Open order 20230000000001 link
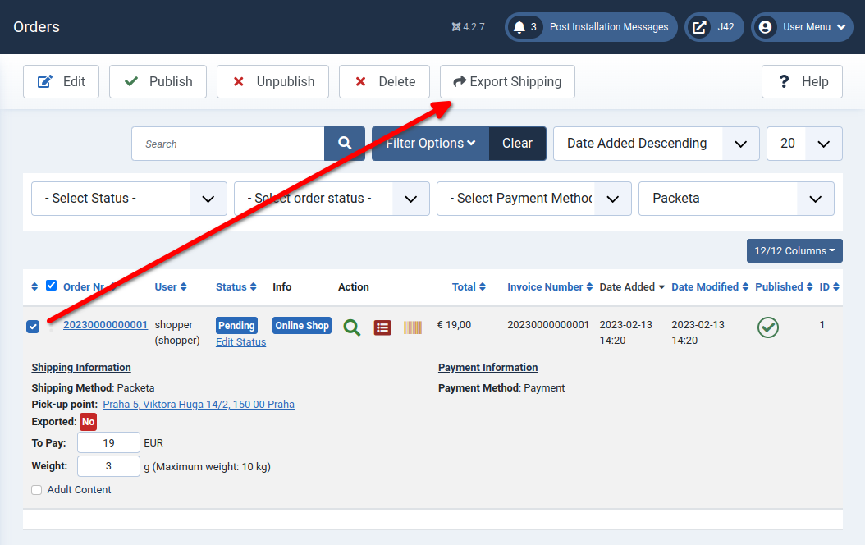The height and width of the screenshot is (545, 865). (105, 325)
